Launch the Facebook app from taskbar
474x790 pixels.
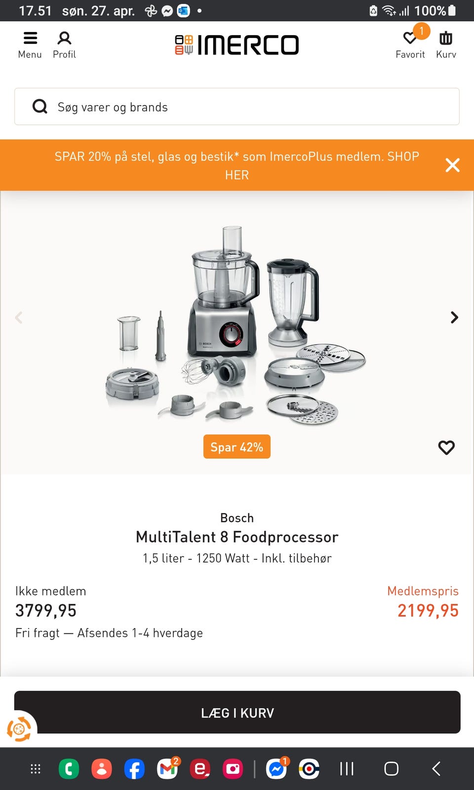[134, 769]
